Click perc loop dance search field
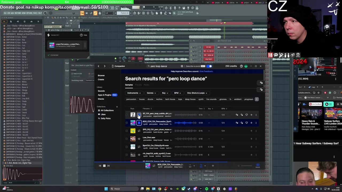This screenshot has height=192, width=342. tap(164, 66)
